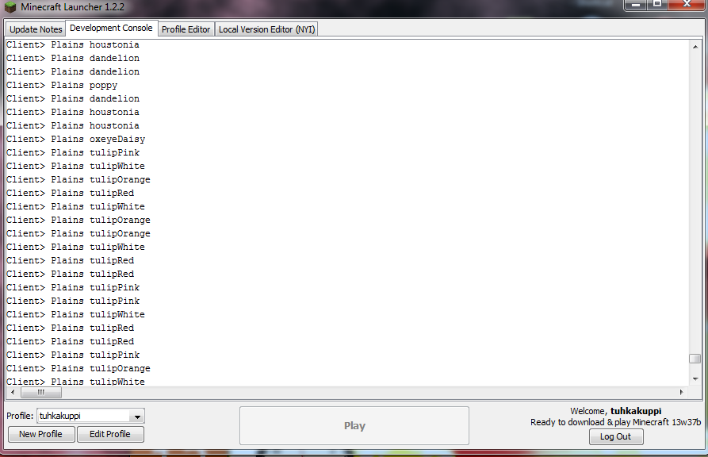The height and width of the screenshot is (457, 708).
Task: Open the Local Version Editor (NYI) tab
Action: [266, 29]
